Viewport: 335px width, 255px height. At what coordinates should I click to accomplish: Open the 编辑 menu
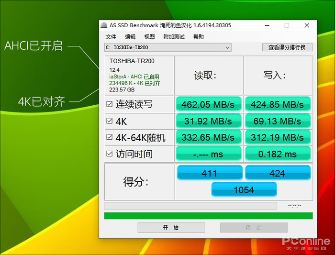tap(130, 36)
